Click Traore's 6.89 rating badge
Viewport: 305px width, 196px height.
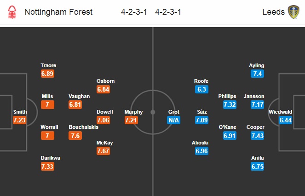tap(47, 74)
